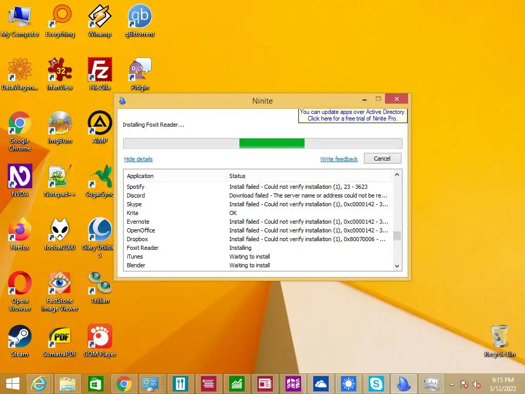
Task: Click the details list scrollbar thumb
Action: coord(397,235)
